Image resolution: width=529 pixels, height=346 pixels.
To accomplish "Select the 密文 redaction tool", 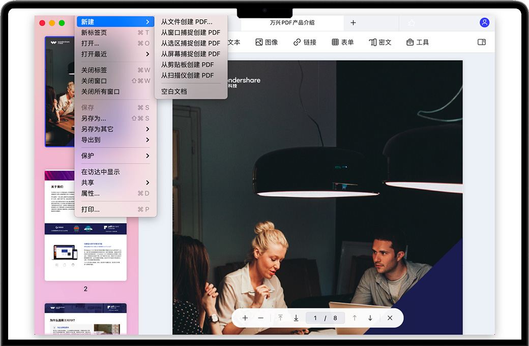I will click(380, 42).
